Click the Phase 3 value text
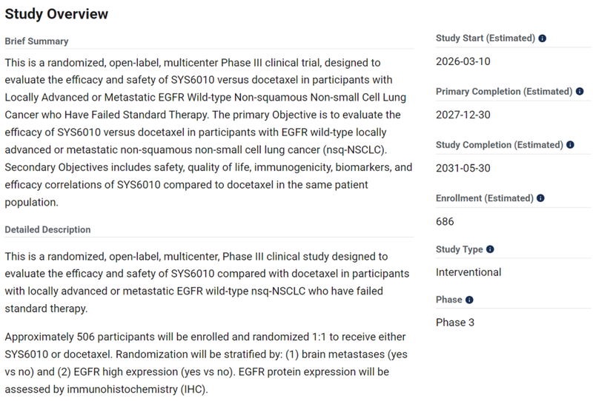Image resolution: width=593 pixels, height=401 pixels. point(455,323)
